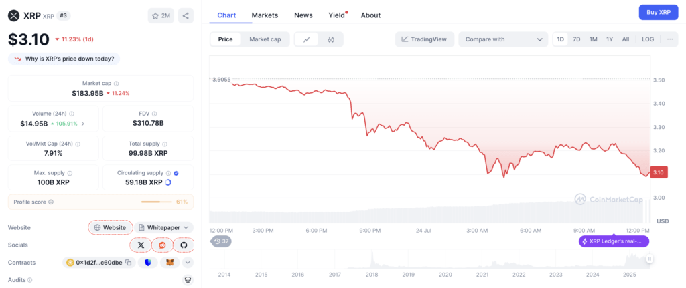The width and height of the screenshot is (686, 288).
Task: Expand more contracts chevron
Action: (x=188, y=263)
